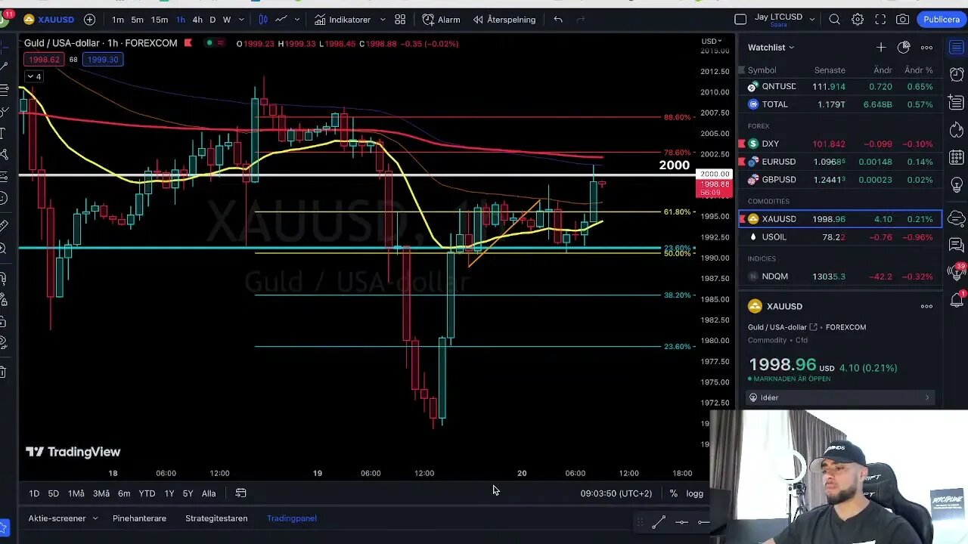Select the USOIL watchlist row
The image size is (968, 544).
841,237
